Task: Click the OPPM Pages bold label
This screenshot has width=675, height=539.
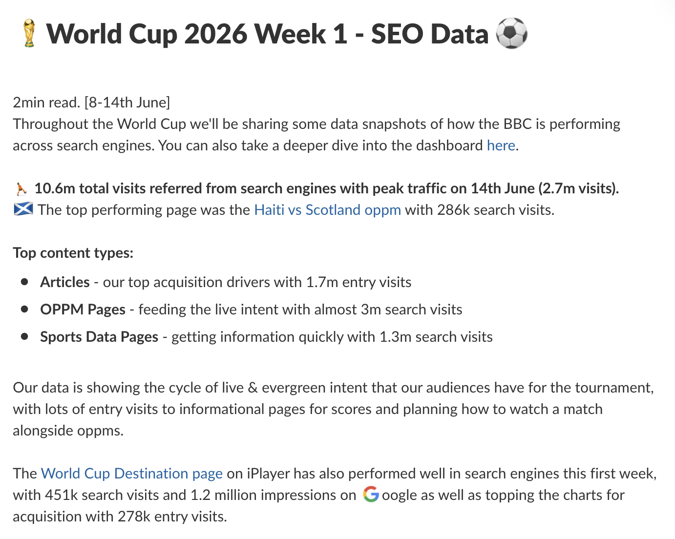Action: click(x=83, y=310)
